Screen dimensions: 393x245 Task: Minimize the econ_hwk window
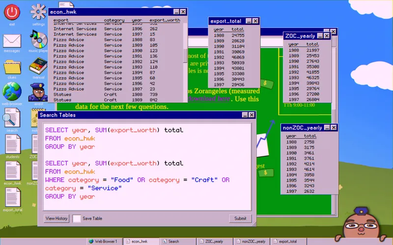(x=176, y=12)
